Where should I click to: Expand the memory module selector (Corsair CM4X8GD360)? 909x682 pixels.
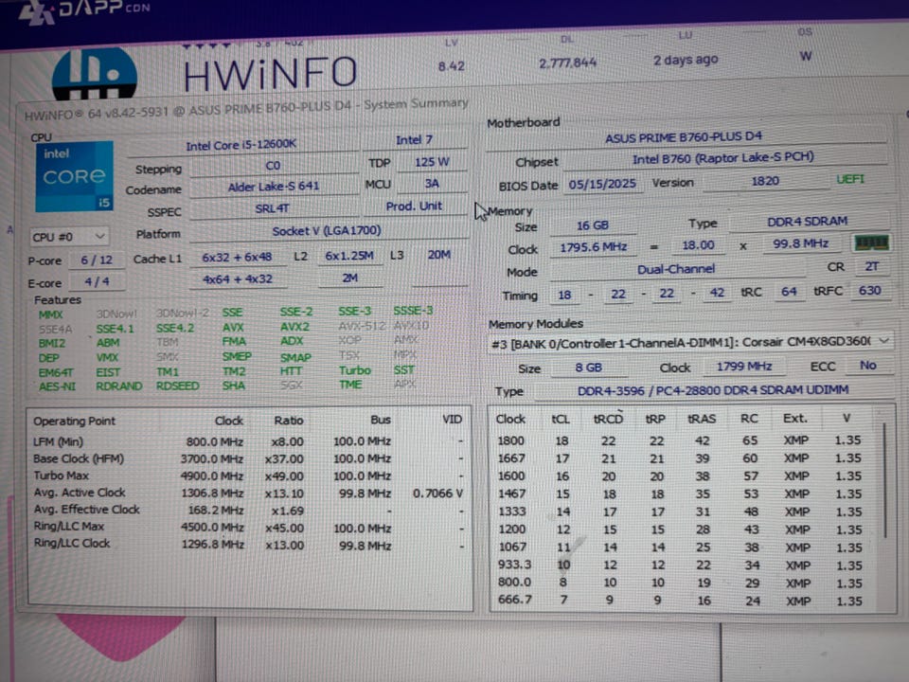(690, 342)
